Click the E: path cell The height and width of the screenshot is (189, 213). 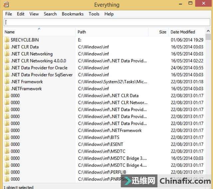point(80,40)
